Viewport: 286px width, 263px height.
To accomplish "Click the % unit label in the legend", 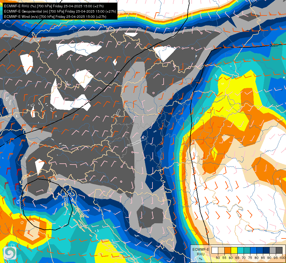I will point(201,259).
